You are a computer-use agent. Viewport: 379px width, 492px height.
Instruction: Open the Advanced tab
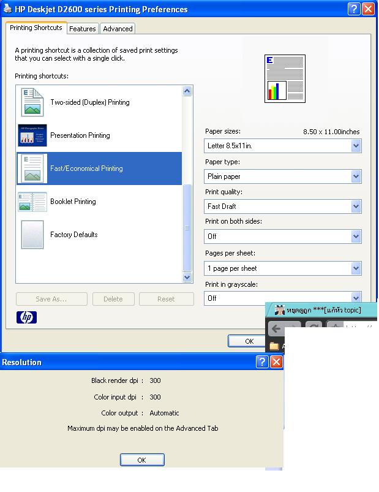coord(118,29)
